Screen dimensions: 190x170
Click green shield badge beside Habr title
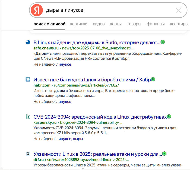pos(153,79)
